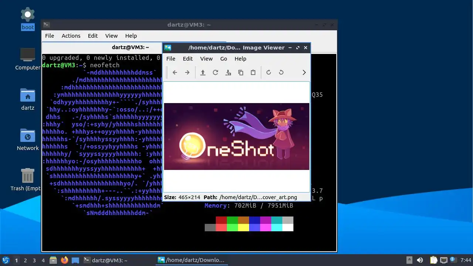
Task: Switch to workspace 3
Action: click(34, 260)
